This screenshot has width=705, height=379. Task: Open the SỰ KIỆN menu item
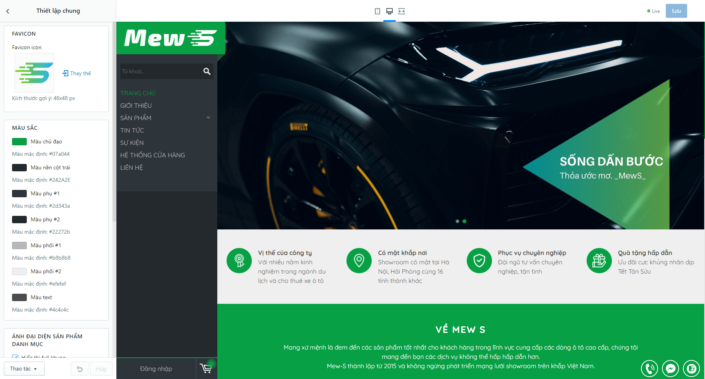pyautogui.click(x=132, y=143)
